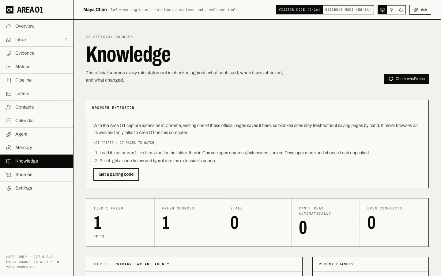
Task: Click the Stale stat card
Action: (x=257, y=223)
